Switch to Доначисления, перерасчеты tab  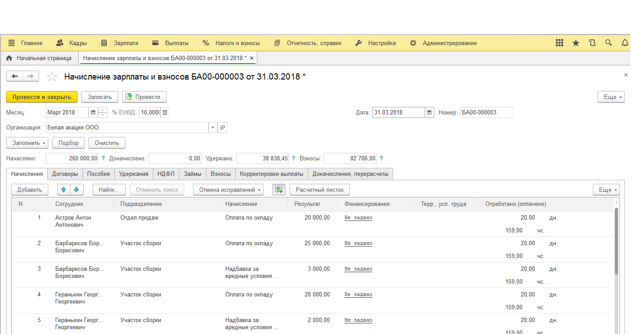(x=350, y=174)
